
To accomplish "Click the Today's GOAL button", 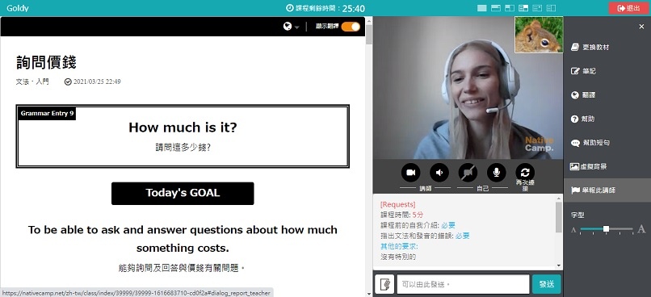I will pyautogui.click(x=183, y=194).
